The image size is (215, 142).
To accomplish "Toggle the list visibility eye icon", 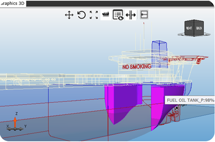I will pyautogui.click(x=118, y=15).
